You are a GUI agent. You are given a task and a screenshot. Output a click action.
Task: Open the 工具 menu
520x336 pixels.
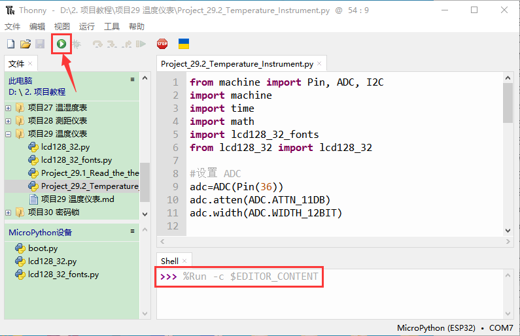coord(112,27)
